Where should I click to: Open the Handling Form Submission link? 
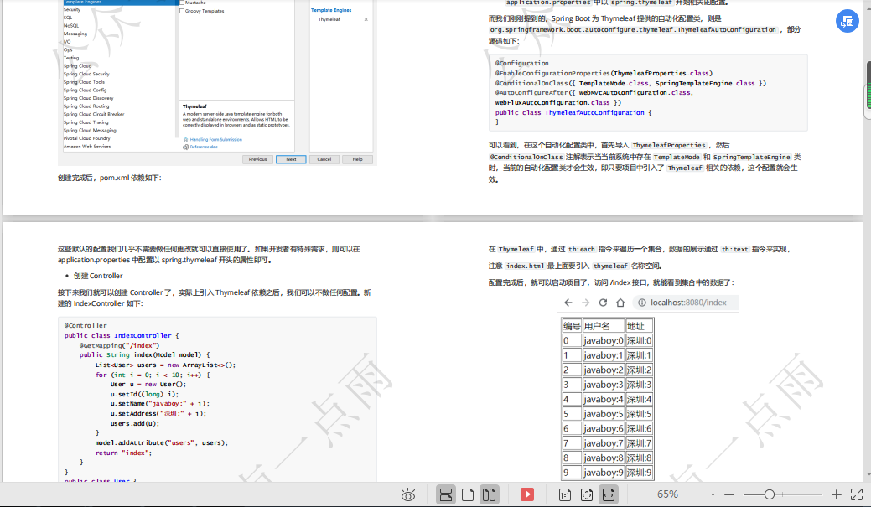(215, 139)
